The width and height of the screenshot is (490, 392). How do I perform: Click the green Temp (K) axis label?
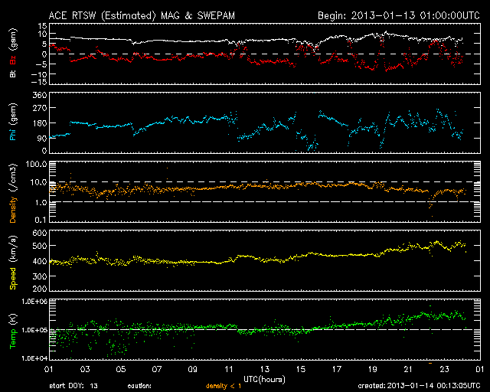point(13,332)
